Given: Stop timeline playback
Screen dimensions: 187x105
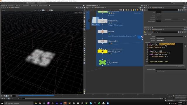Looking at the screenshot, I should 6,96.
